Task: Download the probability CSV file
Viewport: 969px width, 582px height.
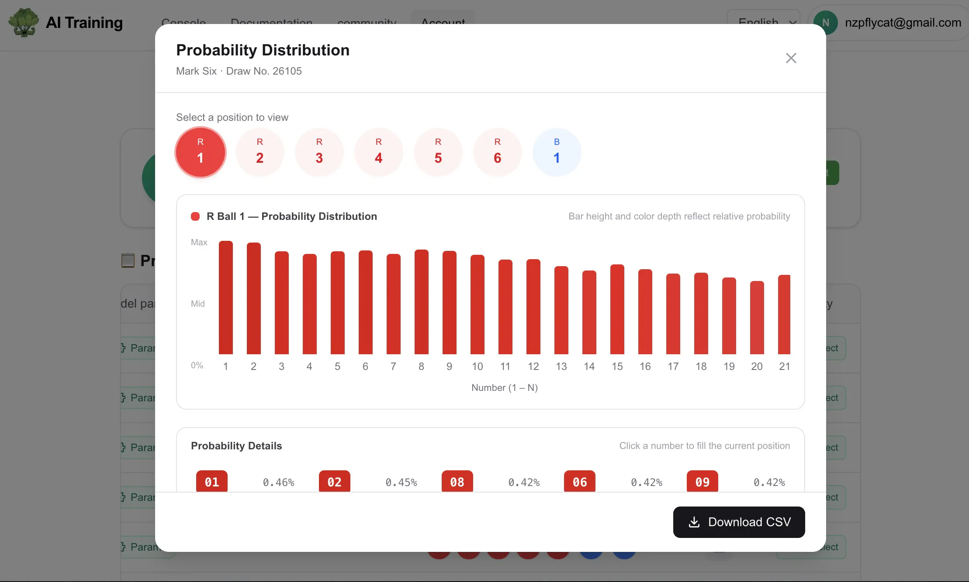Action: point(739,522)
